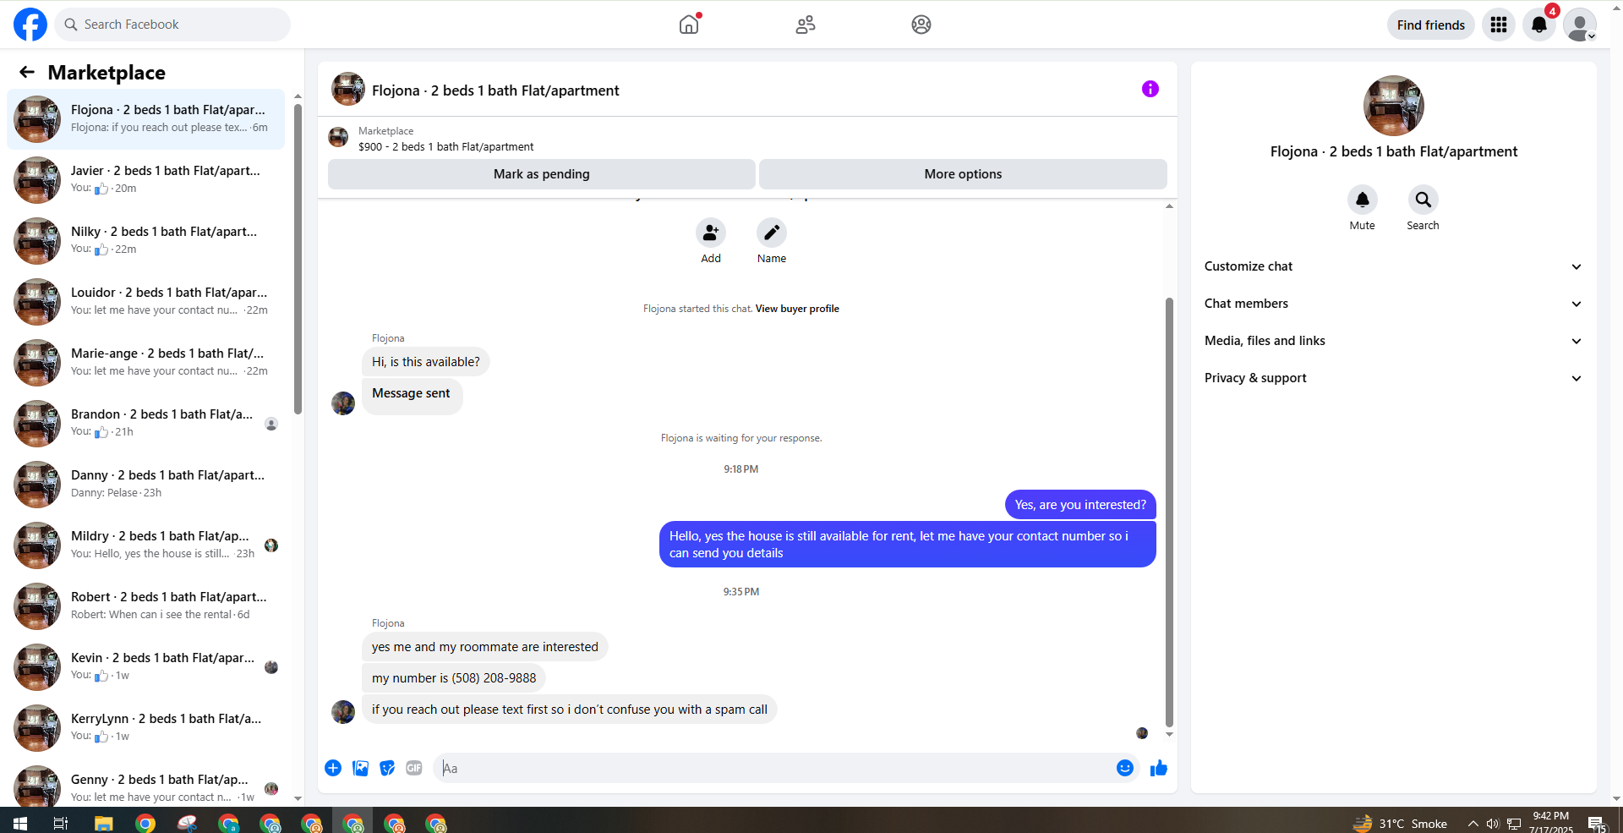Attach a photo using the image icon
This screenshot has height=833, width=1623.
pos(360,768)
